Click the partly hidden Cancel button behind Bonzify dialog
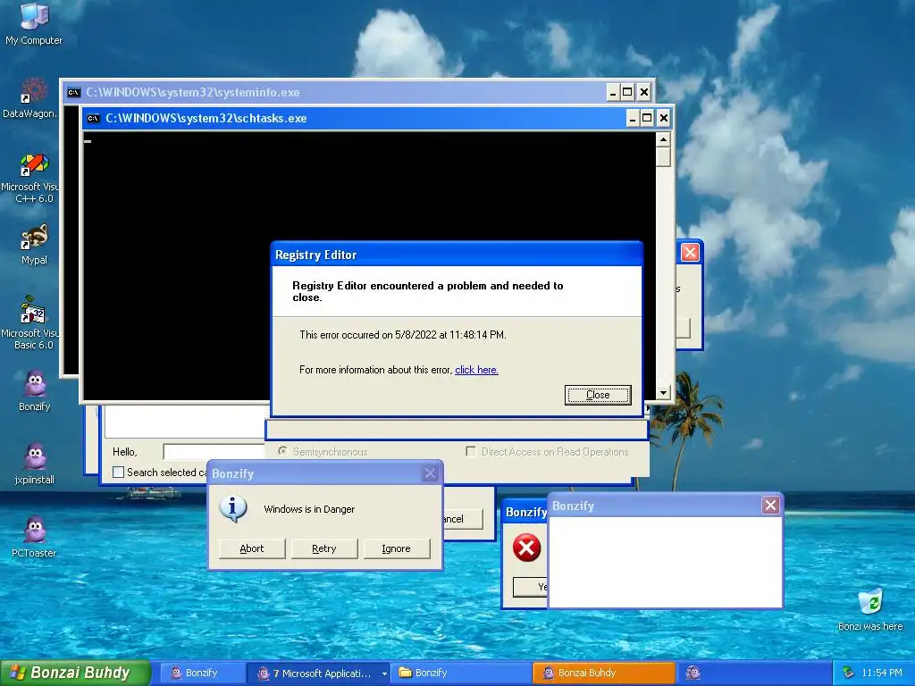915x686 pixels. 464,519
